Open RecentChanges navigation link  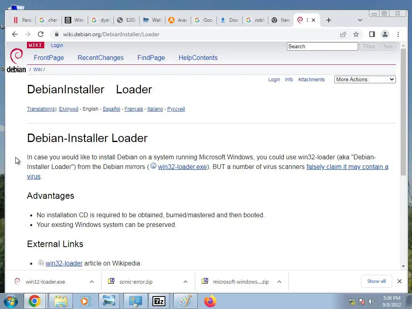click(101, 58)
